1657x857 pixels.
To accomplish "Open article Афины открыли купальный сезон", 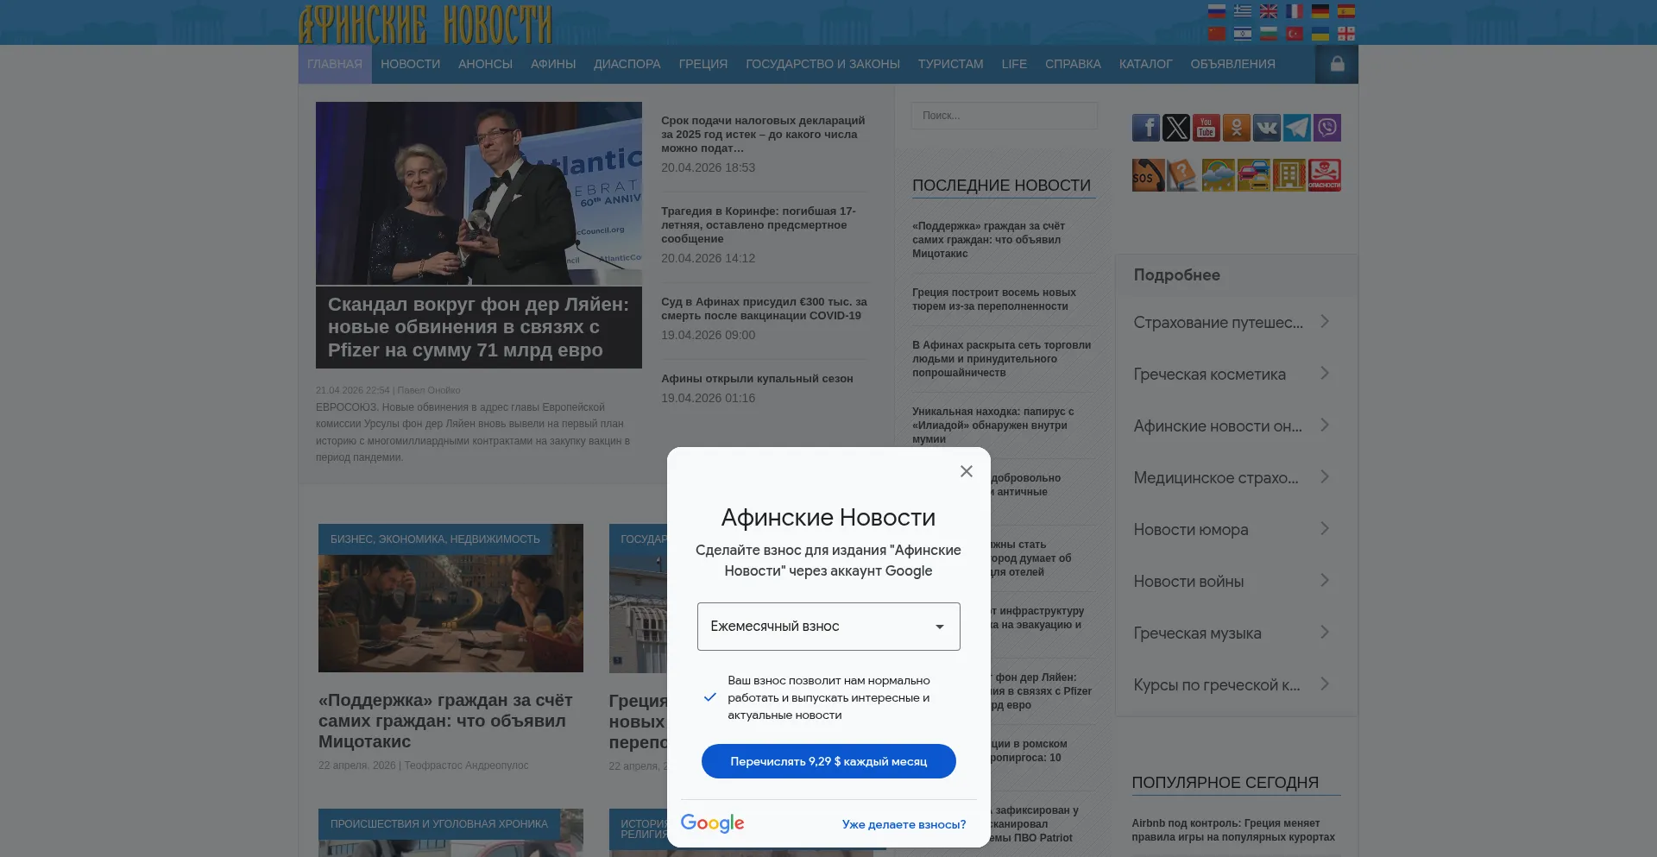I will pyautogui.click(x=757, y=379).
